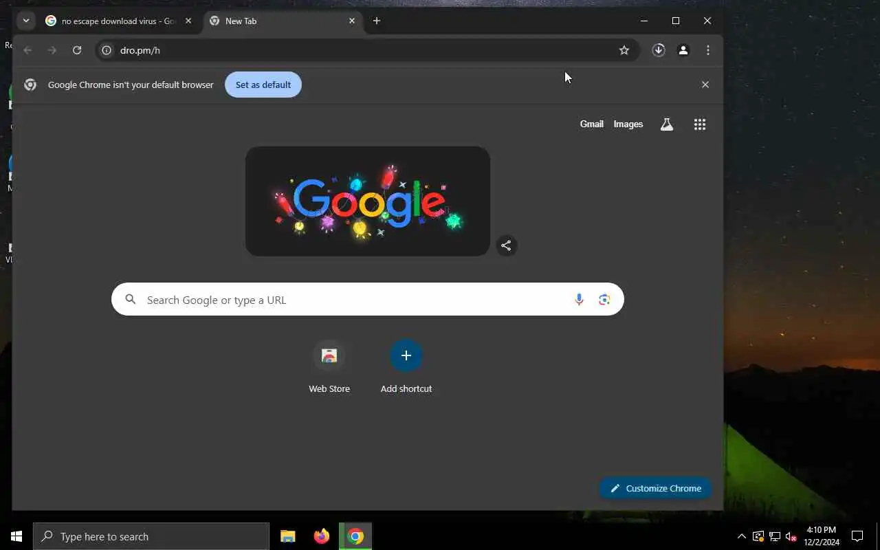
Task: Click the Add shortcut button
Action: click(406, 367)
